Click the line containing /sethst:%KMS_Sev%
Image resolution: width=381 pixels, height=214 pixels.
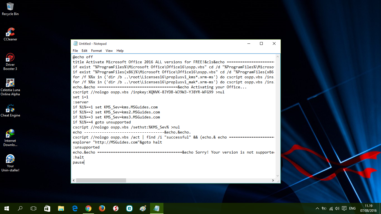(x=126, y=127)
